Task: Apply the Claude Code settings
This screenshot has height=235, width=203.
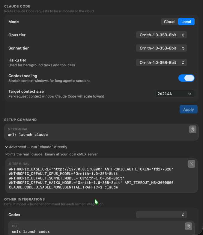Action: (189, 110)
